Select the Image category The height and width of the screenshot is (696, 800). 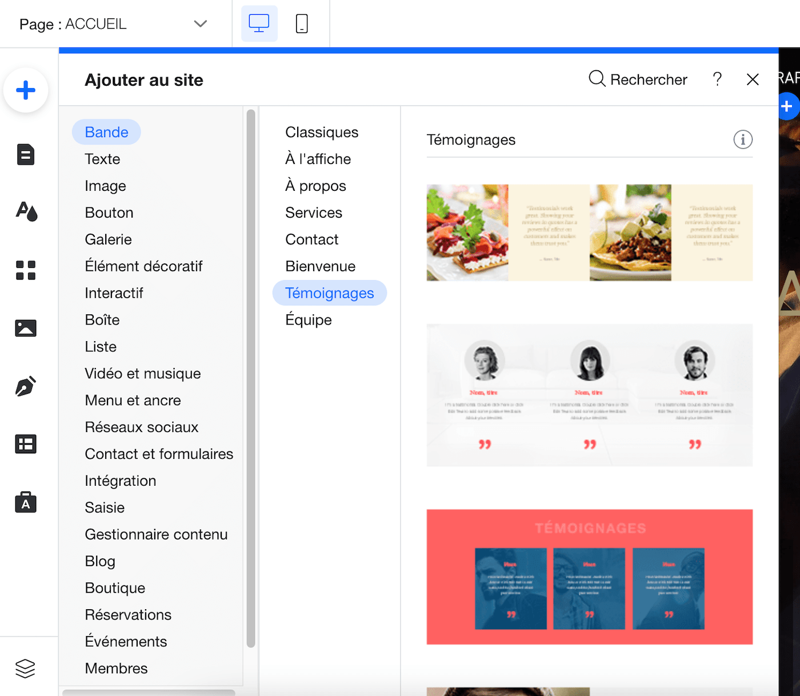(x=105, y=186)
